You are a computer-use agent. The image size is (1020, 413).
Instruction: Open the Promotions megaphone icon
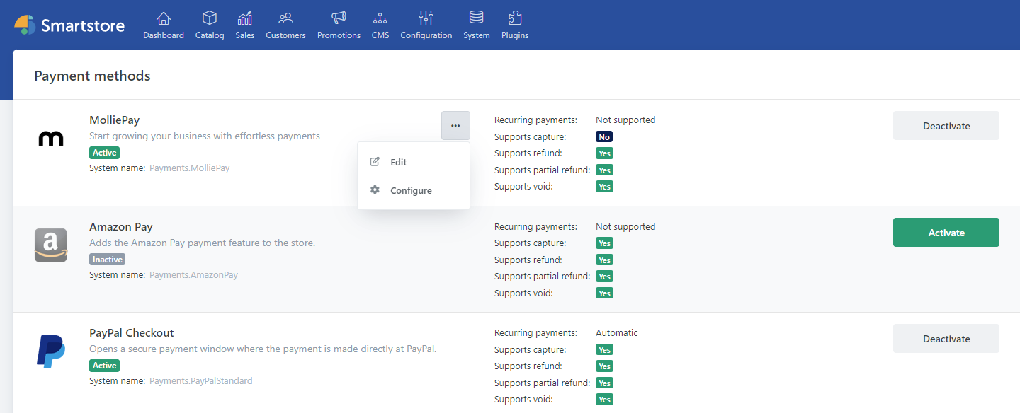pos(339,18)
